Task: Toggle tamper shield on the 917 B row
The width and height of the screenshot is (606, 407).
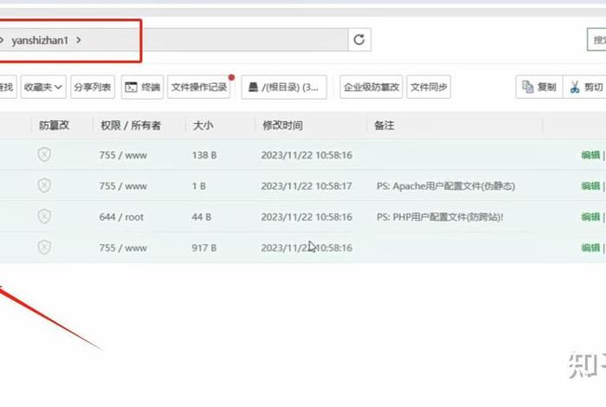Action: point(44,248)
